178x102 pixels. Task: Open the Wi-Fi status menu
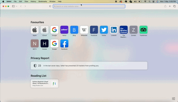pyautogui.click(x=145, y=2)
